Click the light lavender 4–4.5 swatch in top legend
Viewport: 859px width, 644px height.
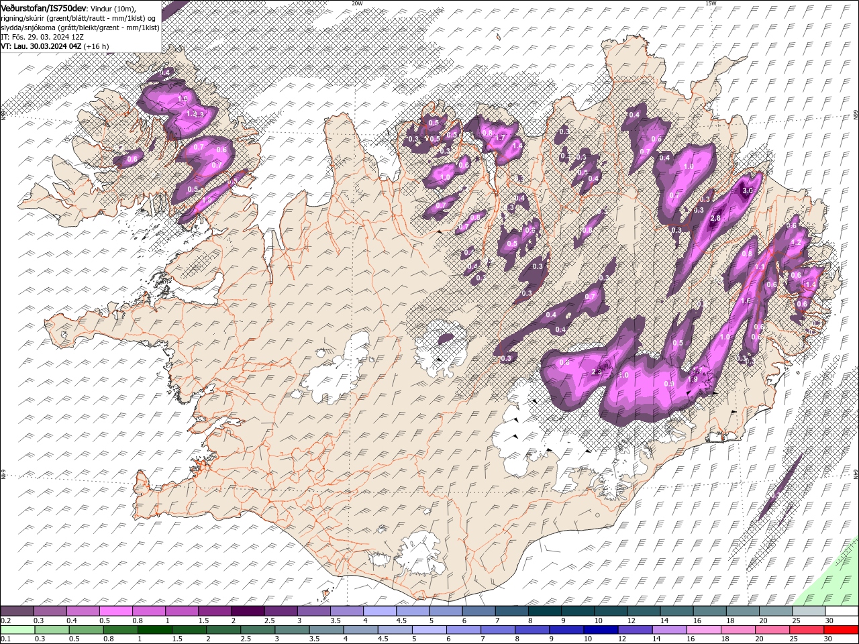click(380, 611)
